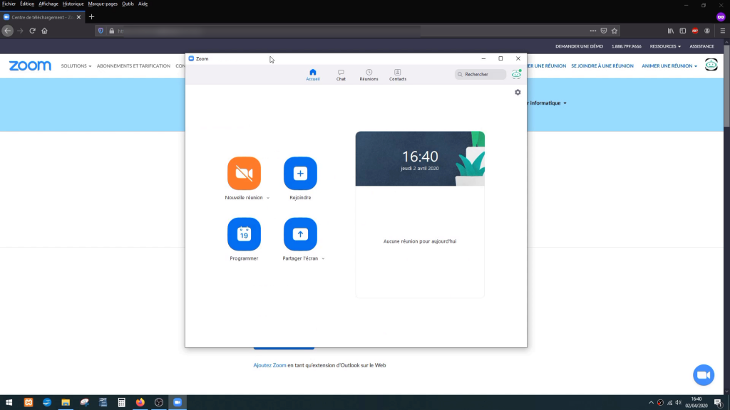Show hidden system tray icons
Image resolution: width=730 pixels, height=410 pixels.
tap(651, 403)
